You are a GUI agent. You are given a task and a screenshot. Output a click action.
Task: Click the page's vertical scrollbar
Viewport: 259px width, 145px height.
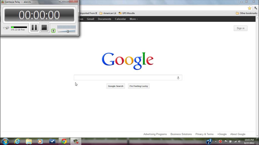point(257,77)
